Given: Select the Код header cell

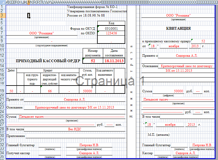Looking at the screenshot, I should pyautogui.click(x=111, y=23).
